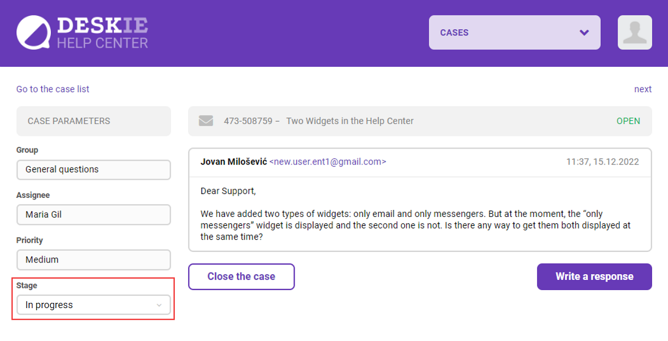668x341 pixels.
Task: Expand the Stage dropdown showing In progress
Action: pos(93,305)
